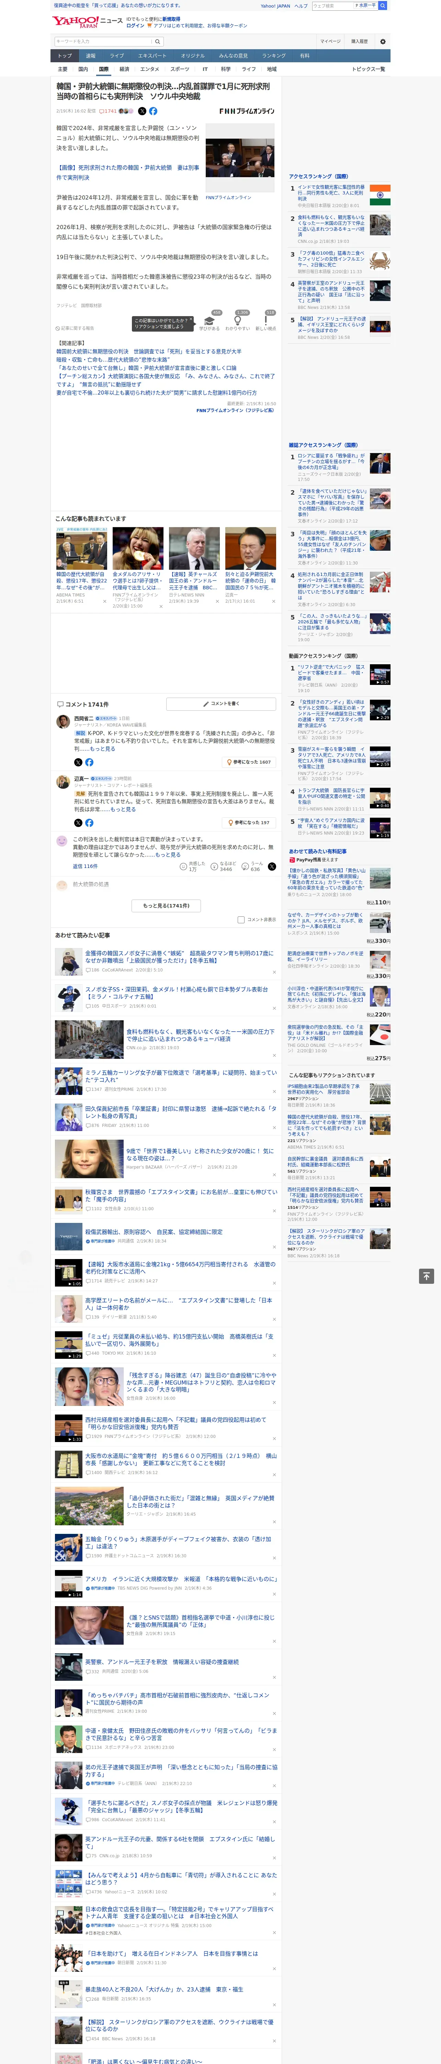Open the みんなの意見 navigation tab

coord(233,56)
